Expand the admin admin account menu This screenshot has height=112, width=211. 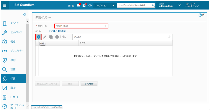coord(180,5)
